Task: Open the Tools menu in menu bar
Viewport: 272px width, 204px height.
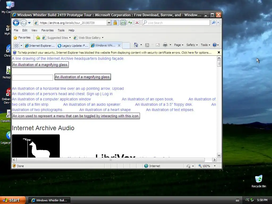Action: pyautogui.click(x=61, y=30)
